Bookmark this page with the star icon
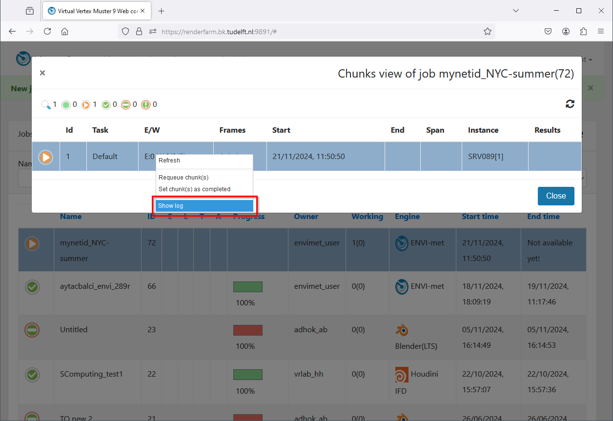613x421 pixels. [487, 31]
